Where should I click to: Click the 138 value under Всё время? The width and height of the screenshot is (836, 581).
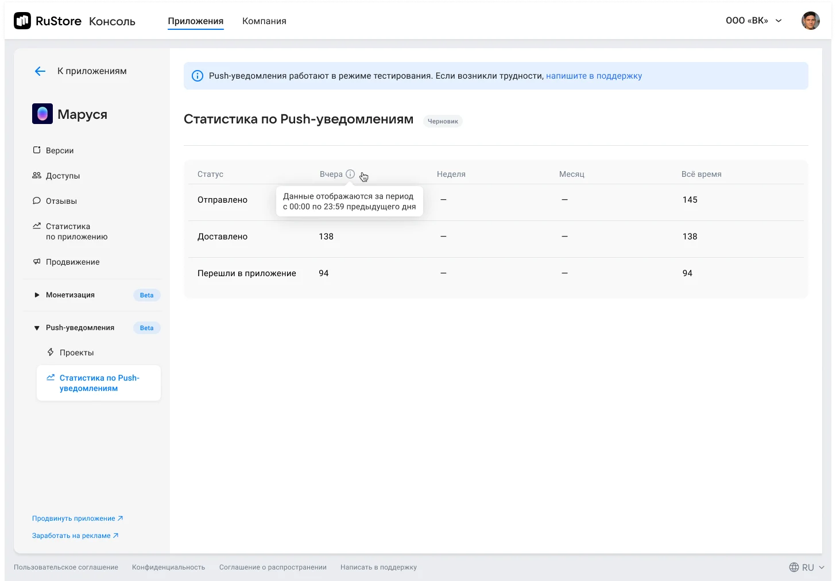point(690,237)
